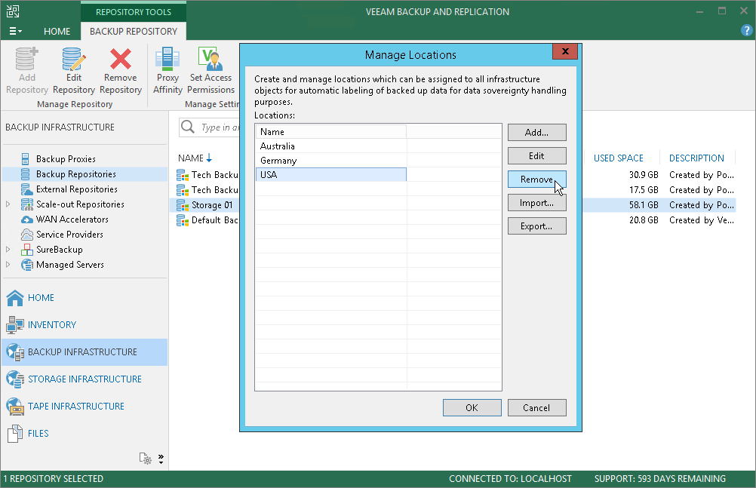Expand the Managed Servers node arrow
The image size is (756, 488).
8,265
